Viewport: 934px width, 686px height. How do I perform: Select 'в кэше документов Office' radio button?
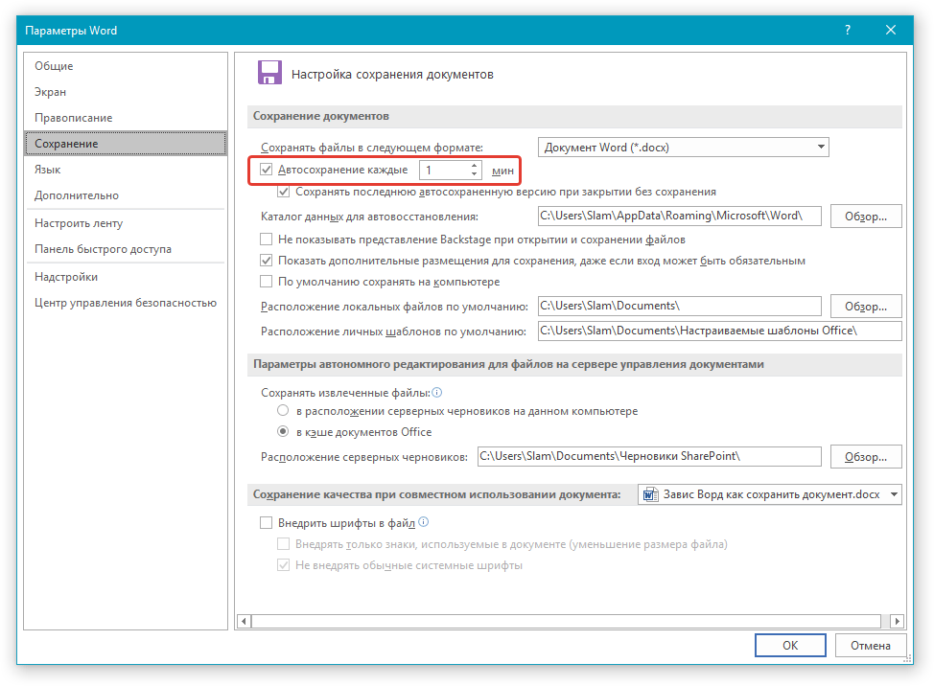coord(284,431)
